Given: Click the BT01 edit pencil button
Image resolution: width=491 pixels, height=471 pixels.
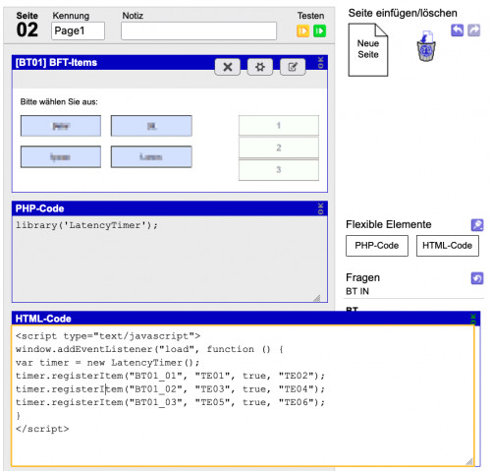Looking at the screenshot, I should coord(293,67).
